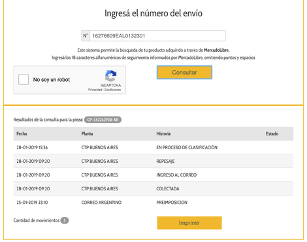Open the reCAPTCHA Privacidad link

95,90
